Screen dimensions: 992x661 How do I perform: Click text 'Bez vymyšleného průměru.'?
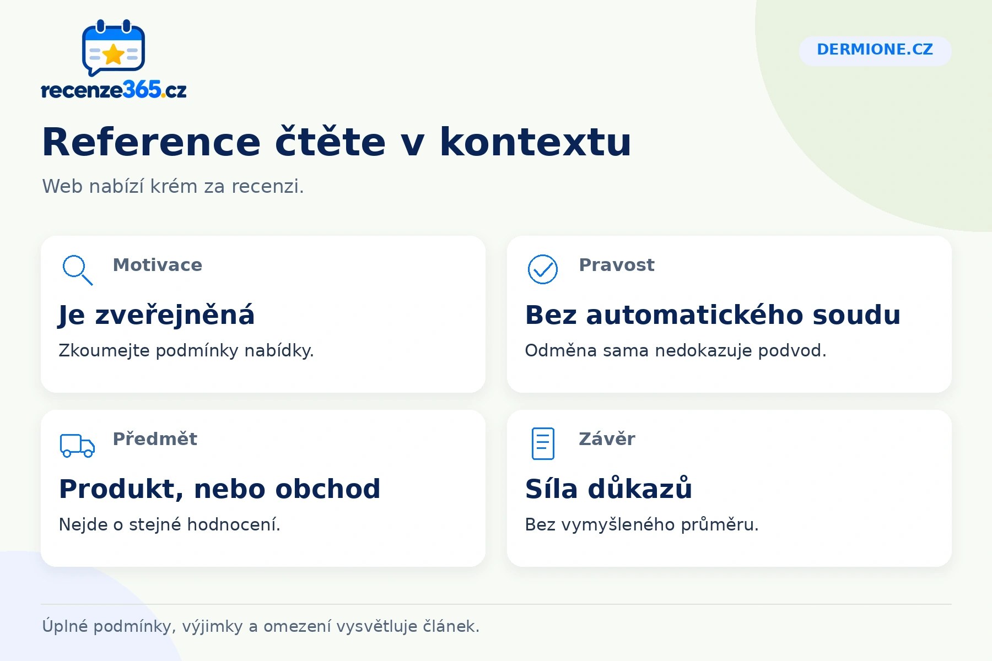(642, 524)
